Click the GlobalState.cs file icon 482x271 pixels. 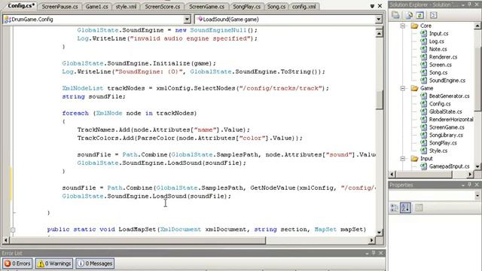pyautogui.click(x=423, y=111)
